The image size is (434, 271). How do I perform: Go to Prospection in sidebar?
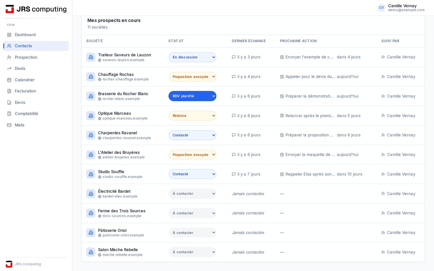click(36, 57)
